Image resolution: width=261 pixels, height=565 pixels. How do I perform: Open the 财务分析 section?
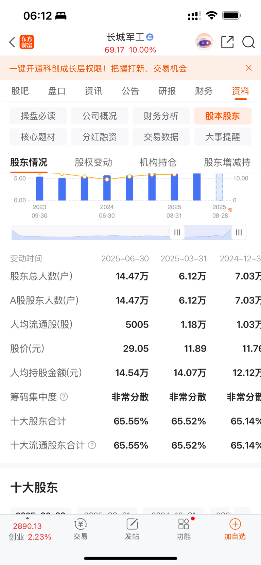click(x=161, y=116)
